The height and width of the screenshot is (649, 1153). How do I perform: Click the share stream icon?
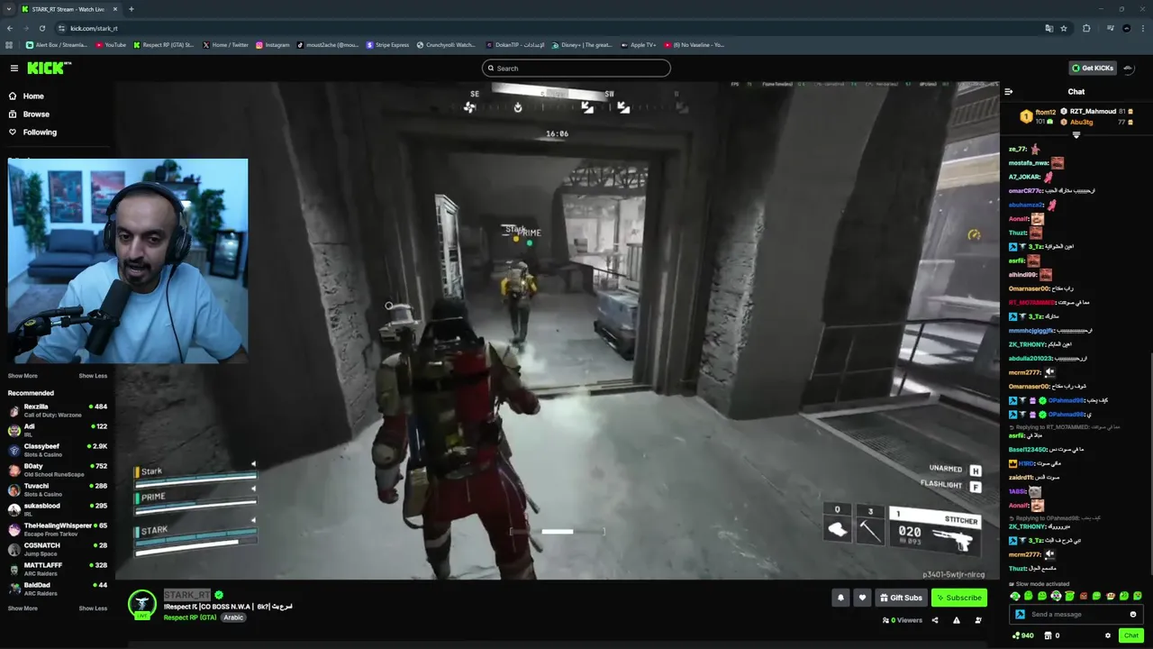935,620
